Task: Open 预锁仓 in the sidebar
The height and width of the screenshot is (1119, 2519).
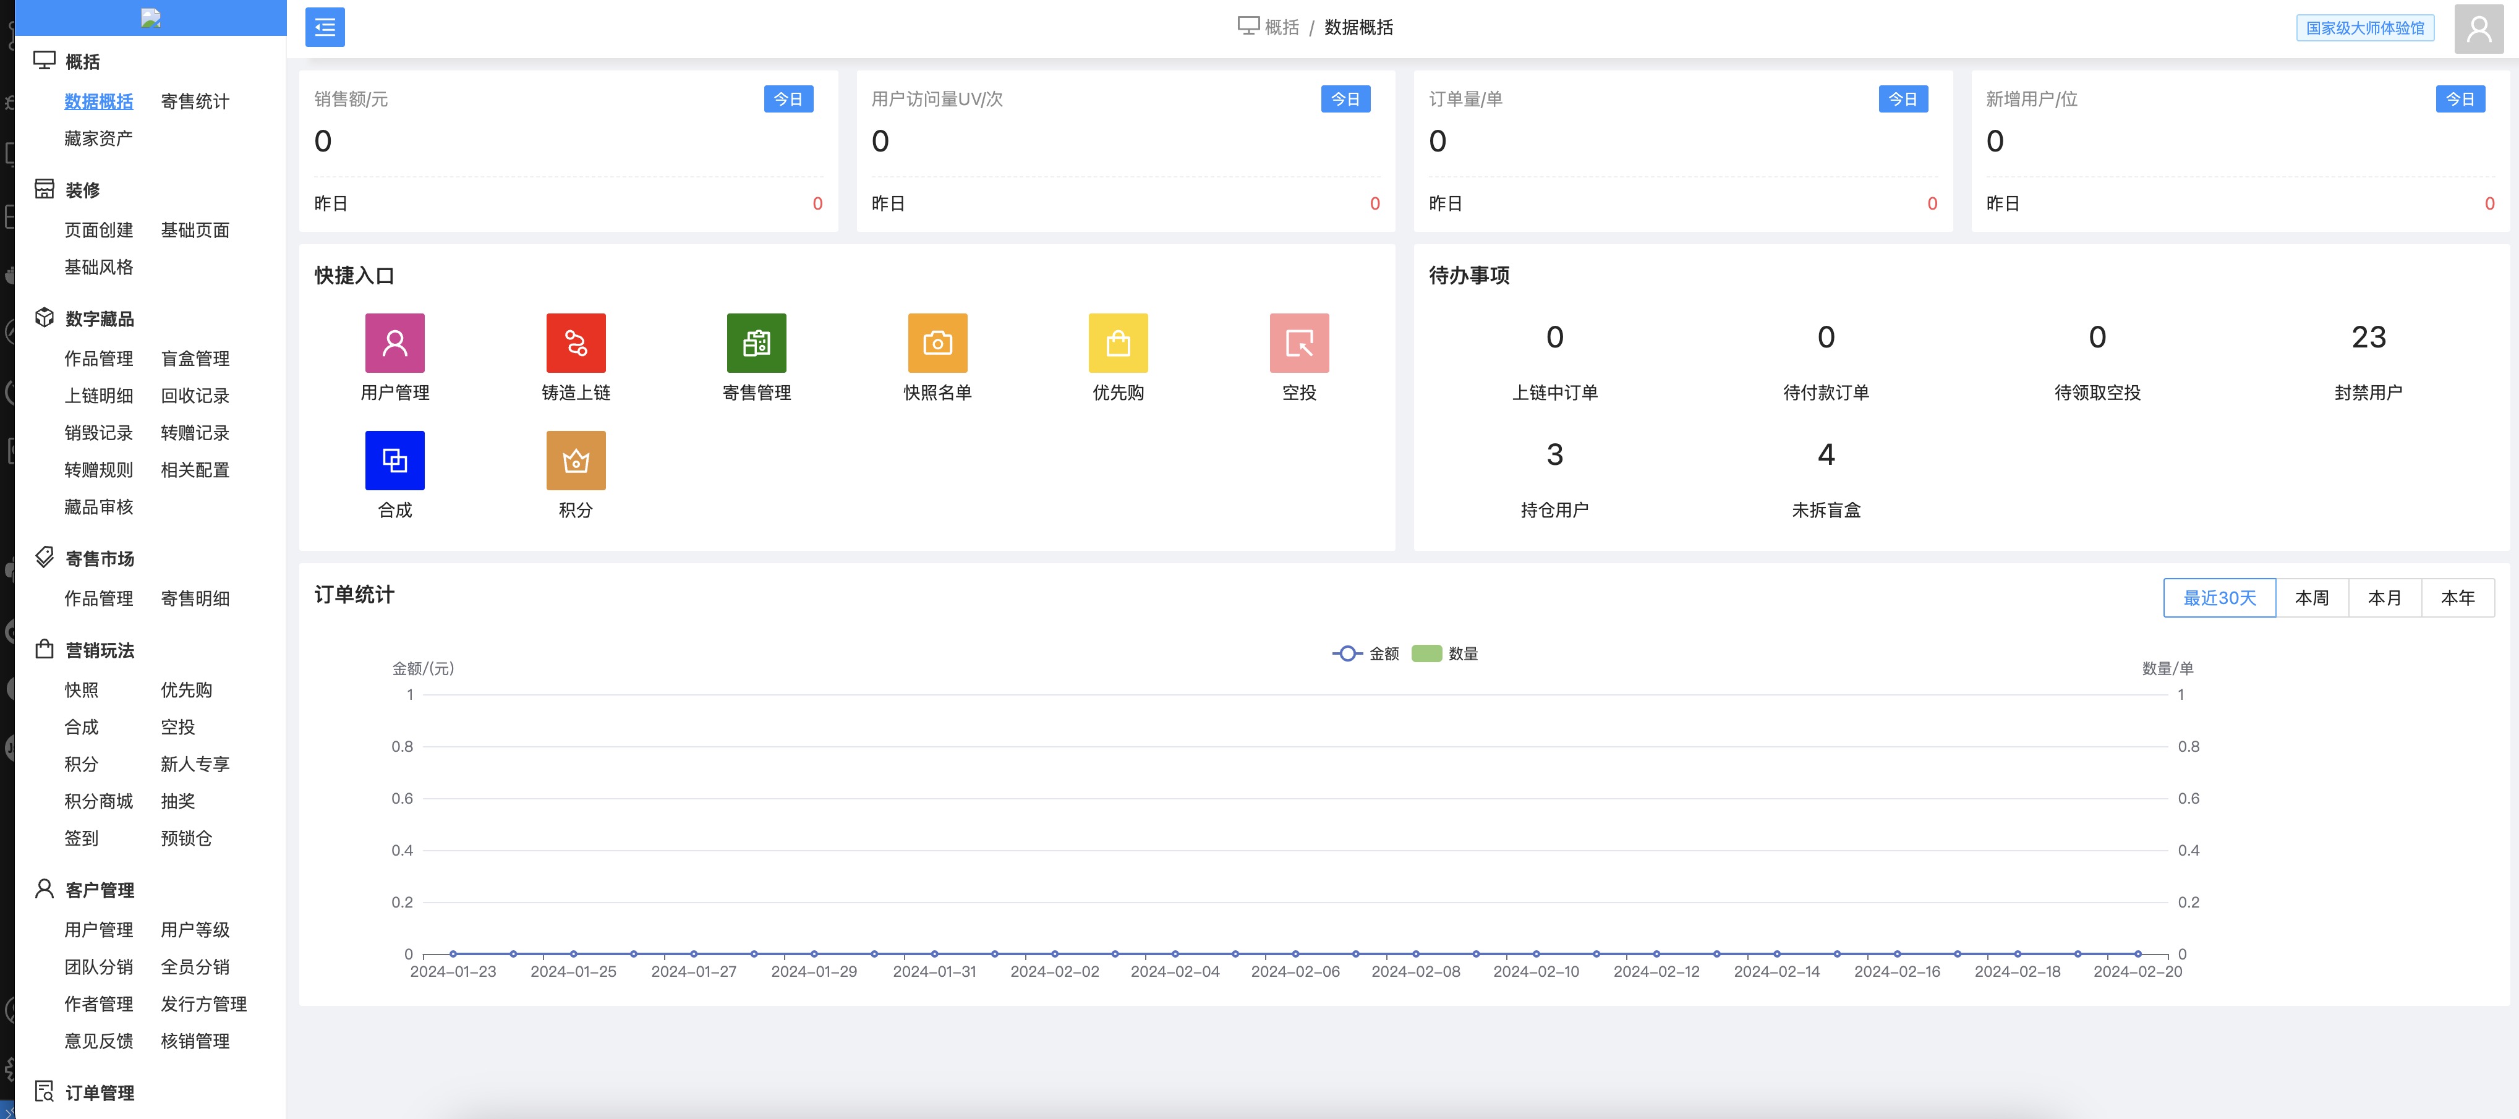Action: click(187, 840)
